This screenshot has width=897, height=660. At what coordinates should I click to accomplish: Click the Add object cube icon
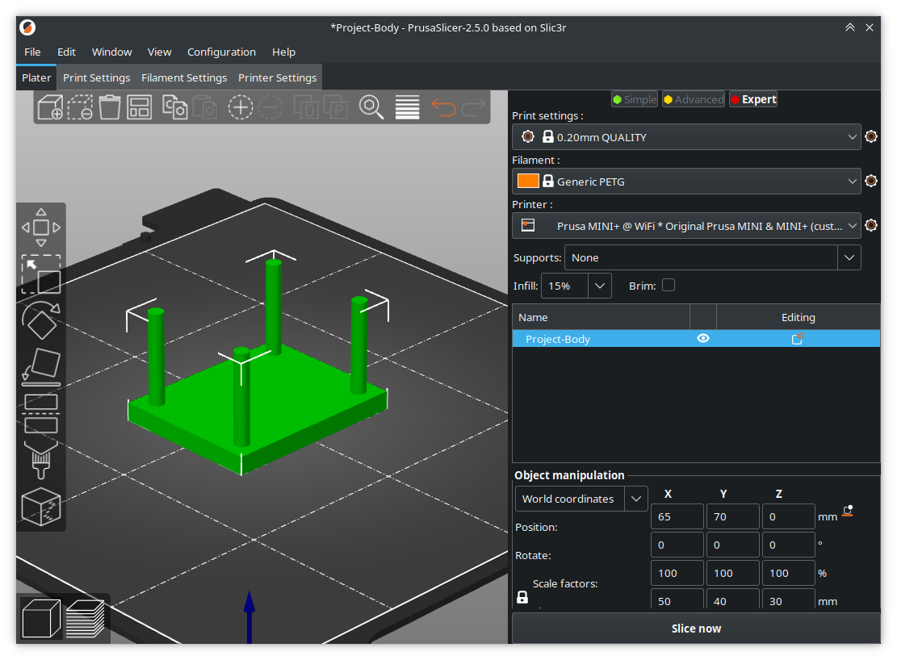tap(50, 107)
